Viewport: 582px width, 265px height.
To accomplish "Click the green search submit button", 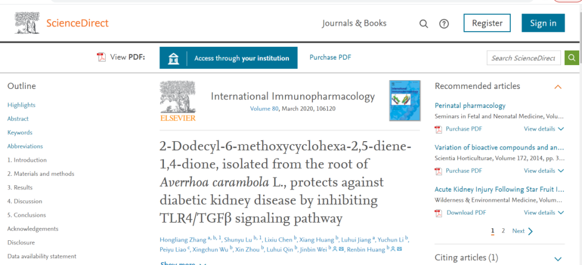I will point(571,58).
